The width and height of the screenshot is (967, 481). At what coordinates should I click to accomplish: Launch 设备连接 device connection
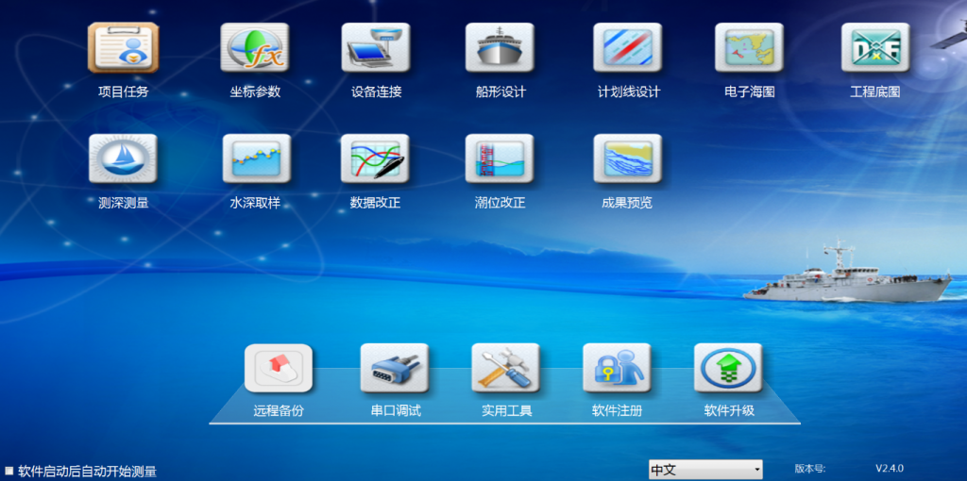pyautogui.click(x=376, y=48)
